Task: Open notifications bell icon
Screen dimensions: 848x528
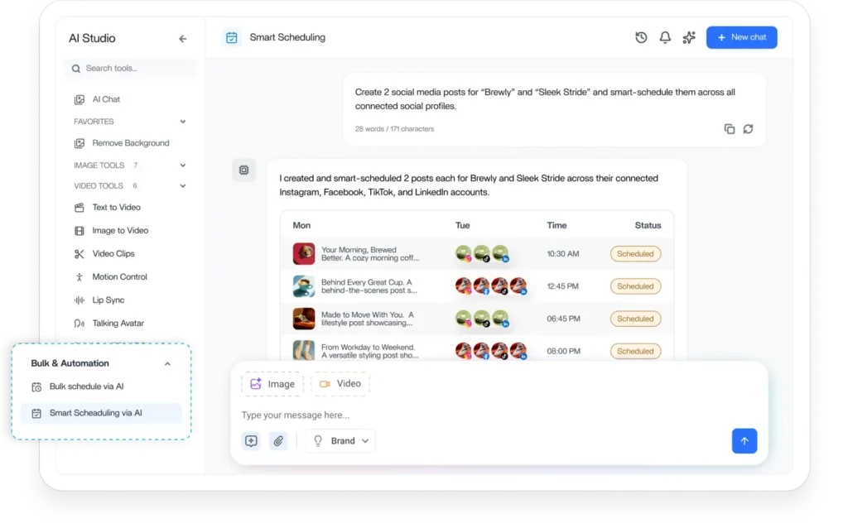Action: click(x=665, y=37)
